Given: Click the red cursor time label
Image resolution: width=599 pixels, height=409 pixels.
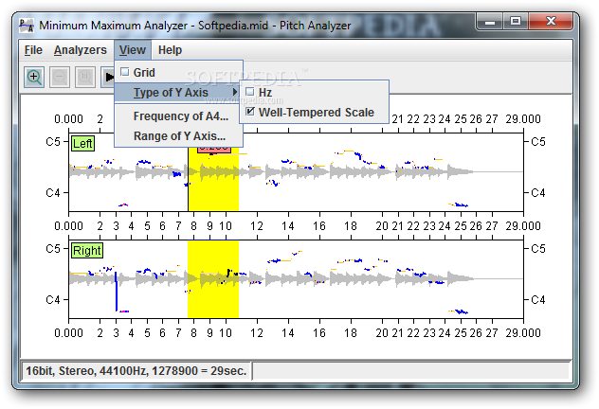Looking at the screenshot, I should pyautogui.click(x=214, y=150).
